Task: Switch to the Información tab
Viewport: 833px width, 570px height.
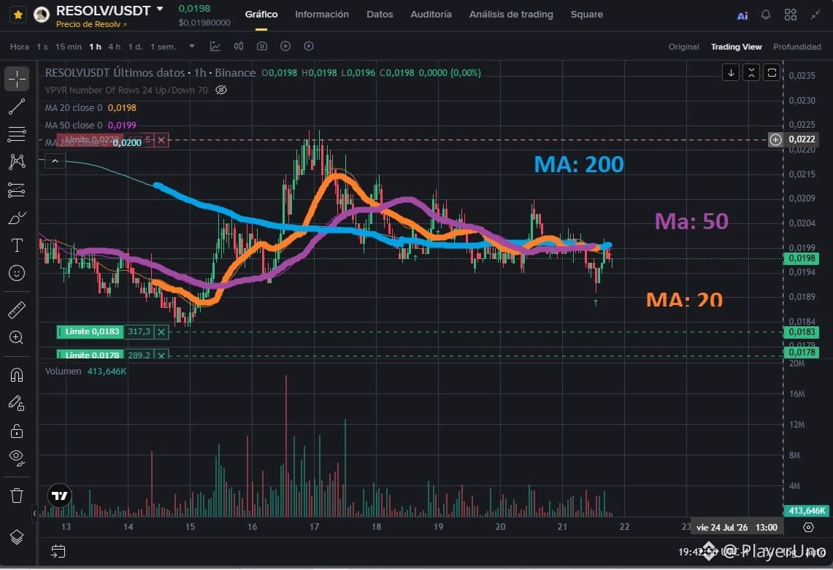Action: (x=322, y=15)
